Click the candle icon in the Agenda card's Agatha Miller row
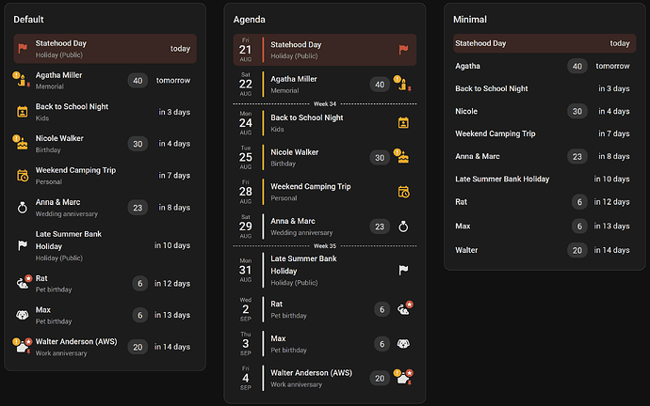 403,85
